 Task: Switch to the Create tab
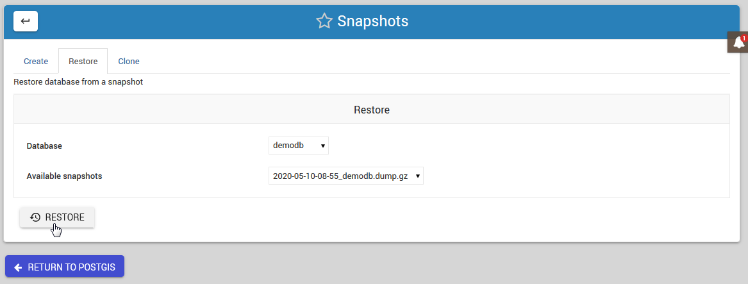(x=36, y=62)
